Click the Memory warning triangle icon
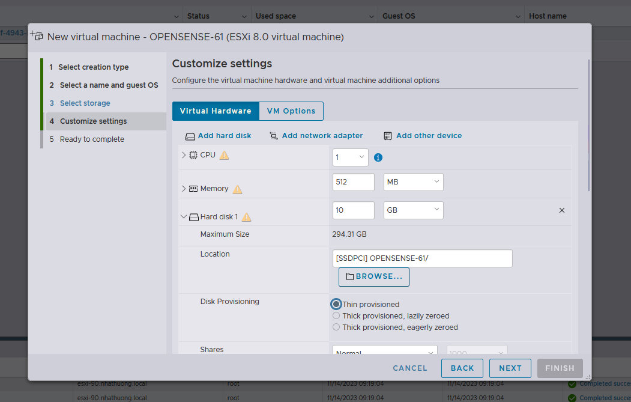This screenshot has height=402, width=631. pos(237,189)
